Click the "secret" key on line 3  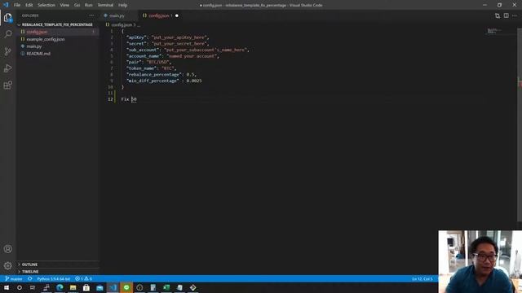click(x=136, y=43)
